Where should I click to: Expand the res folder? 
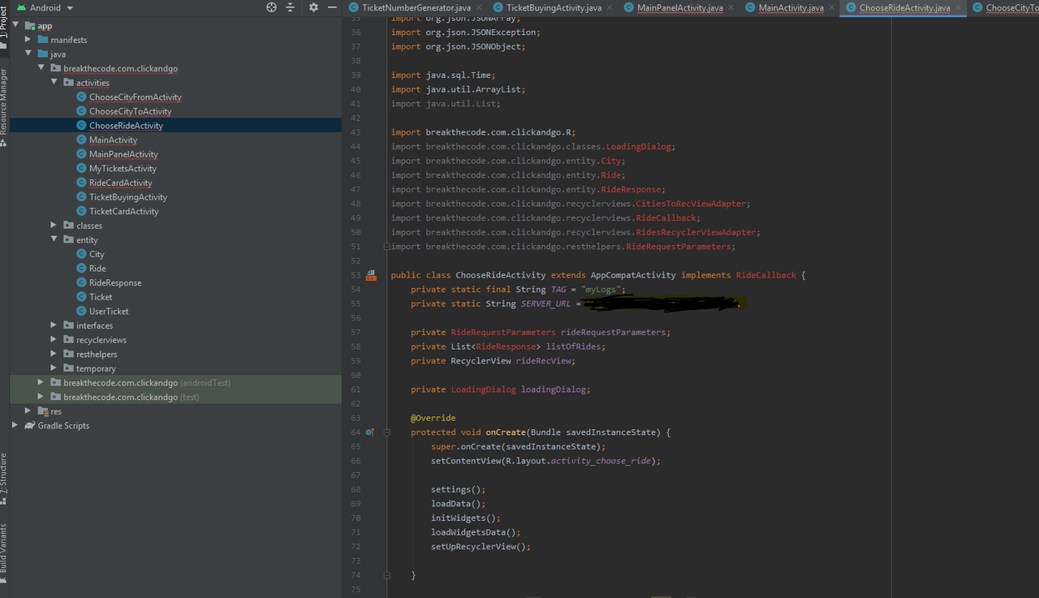(28, 411)
